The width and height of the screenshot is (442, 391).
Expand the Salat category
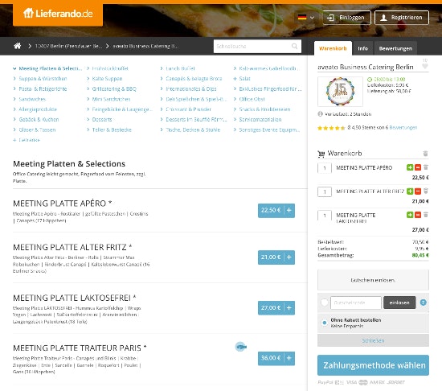coord(242,79)
